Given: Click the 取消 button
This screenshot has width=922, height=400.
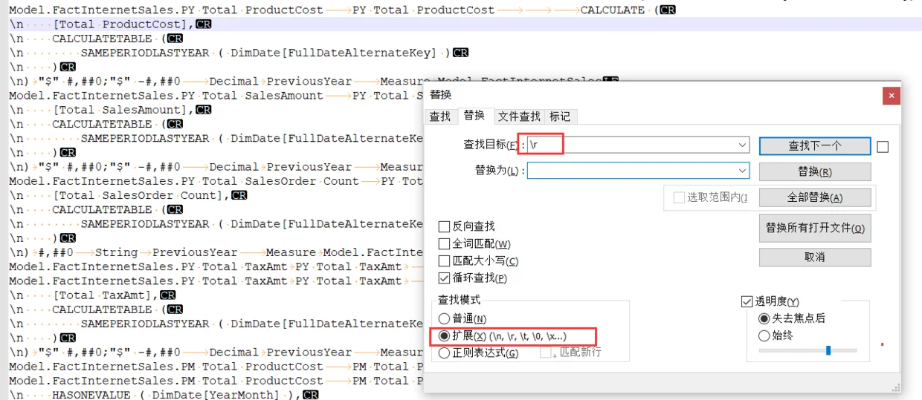Looking at the screenshot, I should pos(815,257).
